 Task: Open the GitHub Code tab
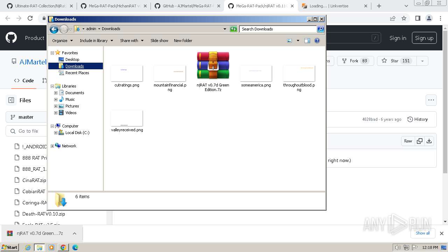24,80
